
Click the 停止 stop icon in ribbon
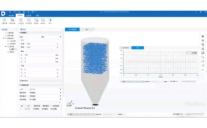[50, 21]
